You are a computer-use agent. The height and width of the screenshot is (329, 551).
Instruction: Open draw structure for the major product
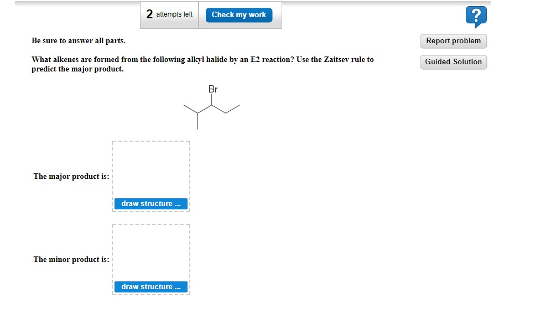point(150,203)
